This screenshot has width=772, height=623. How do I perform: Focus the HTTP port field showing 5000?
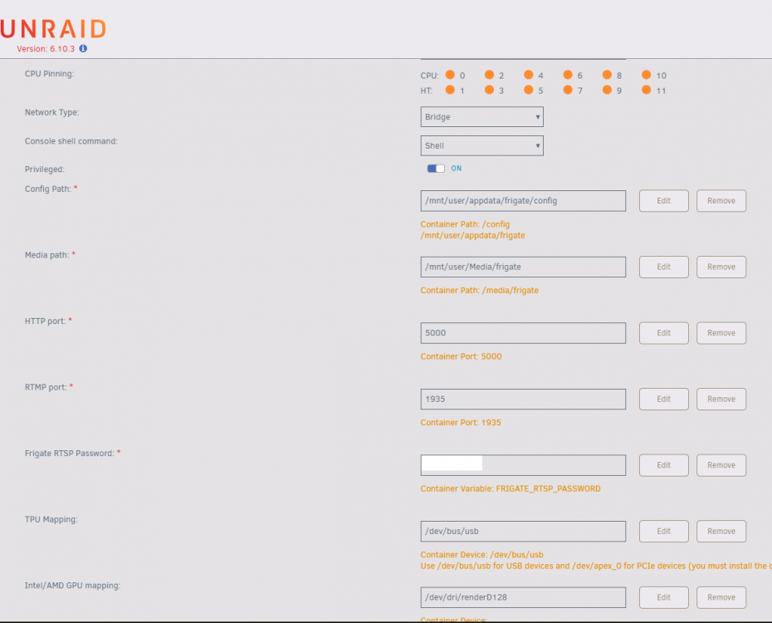pyautogui.click(x=523, y=333)
